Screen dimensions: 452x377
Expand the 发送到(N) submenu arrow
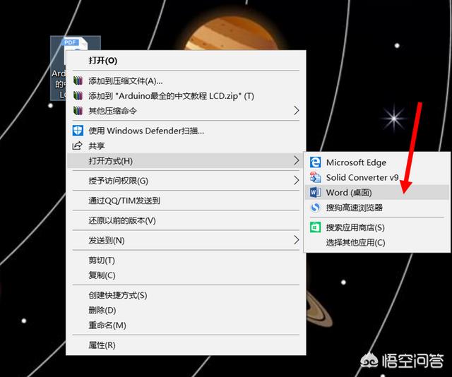pyautogui.click(x=297, y=240)
